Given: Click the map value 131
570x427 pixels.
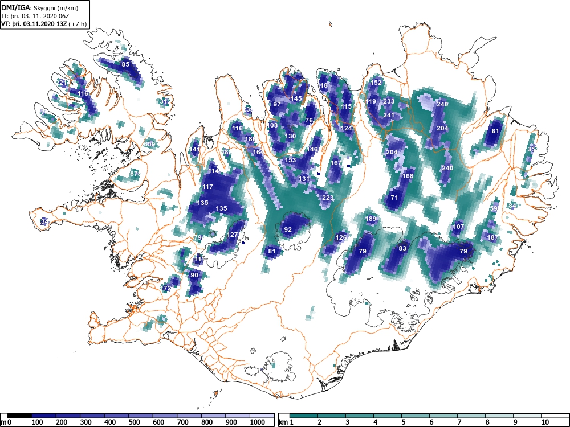Looking at the screenshot, I should click(x=304, y=179).
